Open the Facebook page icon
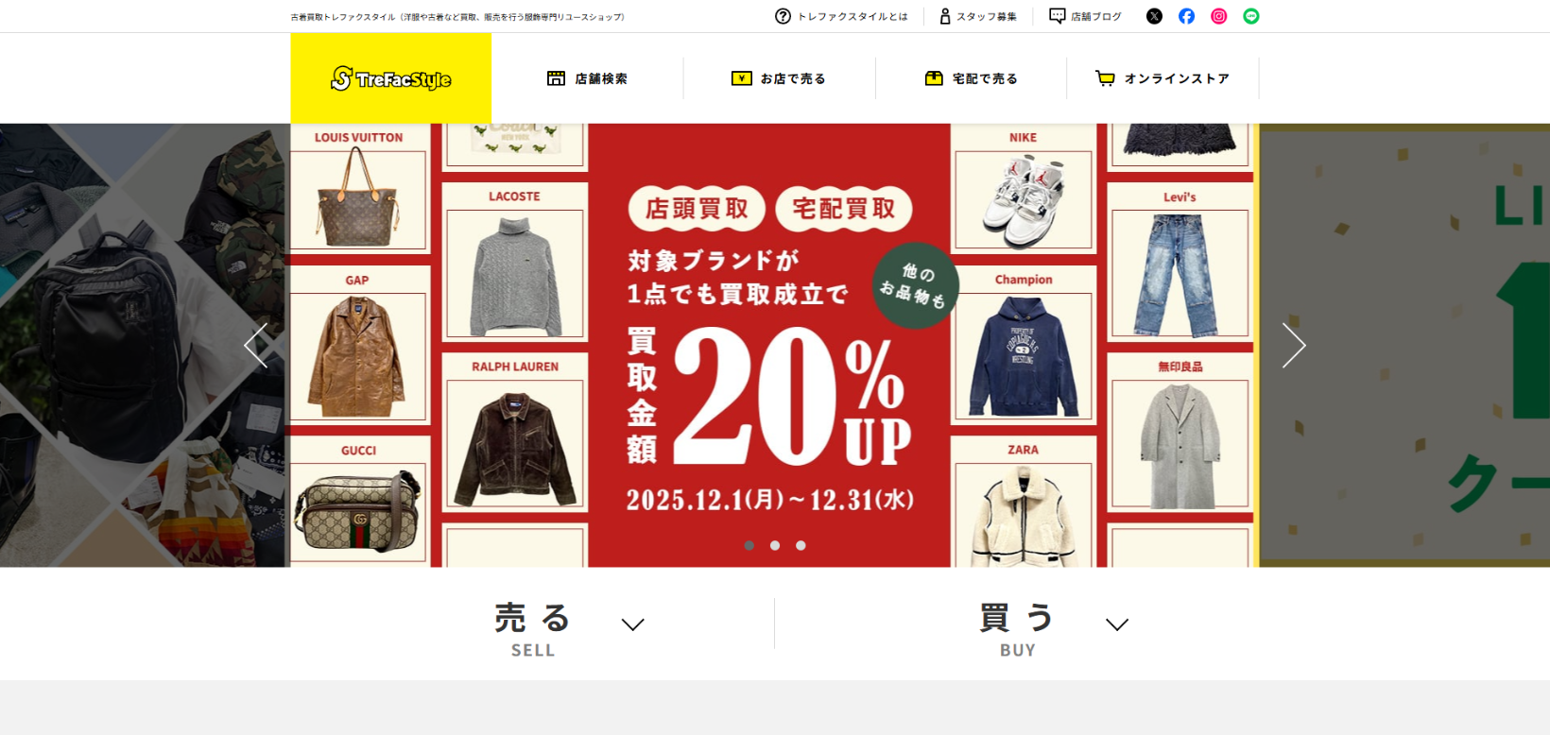The width and height of the screenshot is (1550, 735). [1186, 16]
